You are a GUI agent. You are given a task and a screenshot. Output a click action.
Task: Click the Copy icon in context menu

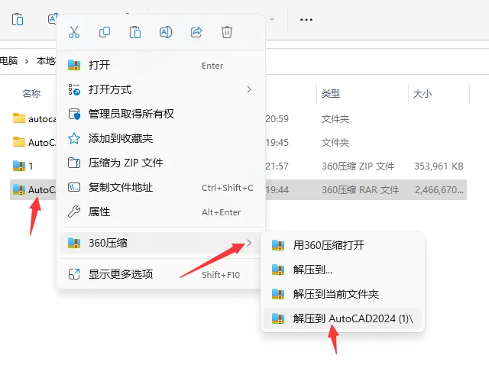tap(105, 32)
